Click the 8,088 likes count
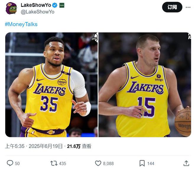 [108, 163]
